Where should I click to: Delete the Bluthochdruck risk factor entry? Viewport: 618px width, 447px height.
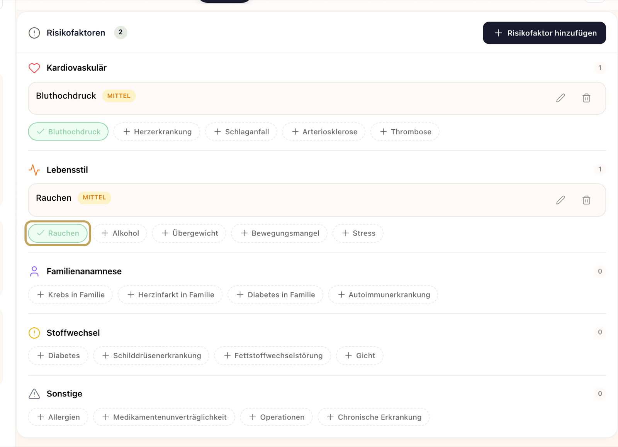click(x=586, y=98)
